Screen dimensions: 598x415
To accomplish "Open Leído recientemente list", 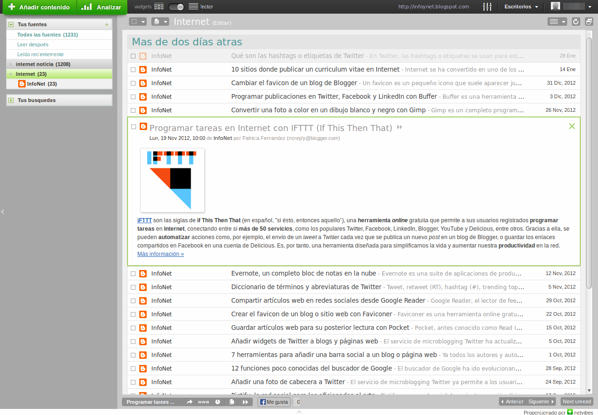I will coord(40,54).
